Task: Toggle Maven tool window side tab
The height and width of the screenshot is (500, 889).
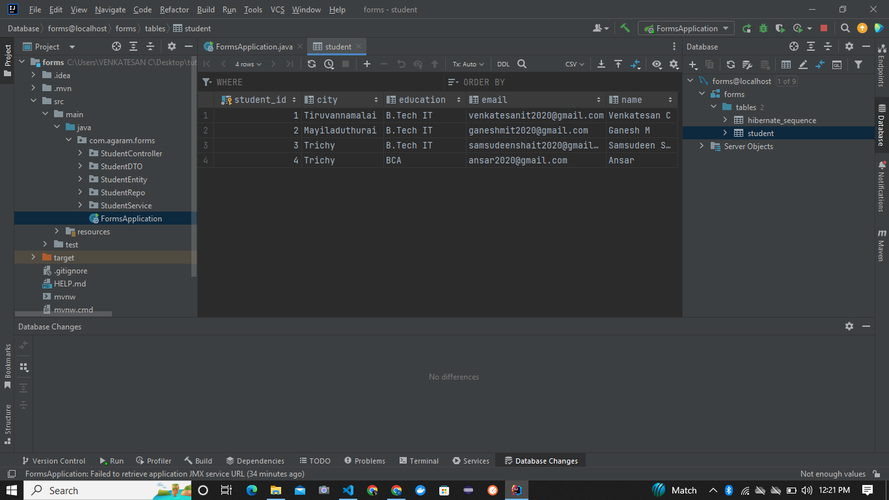Action: [882, 245]
